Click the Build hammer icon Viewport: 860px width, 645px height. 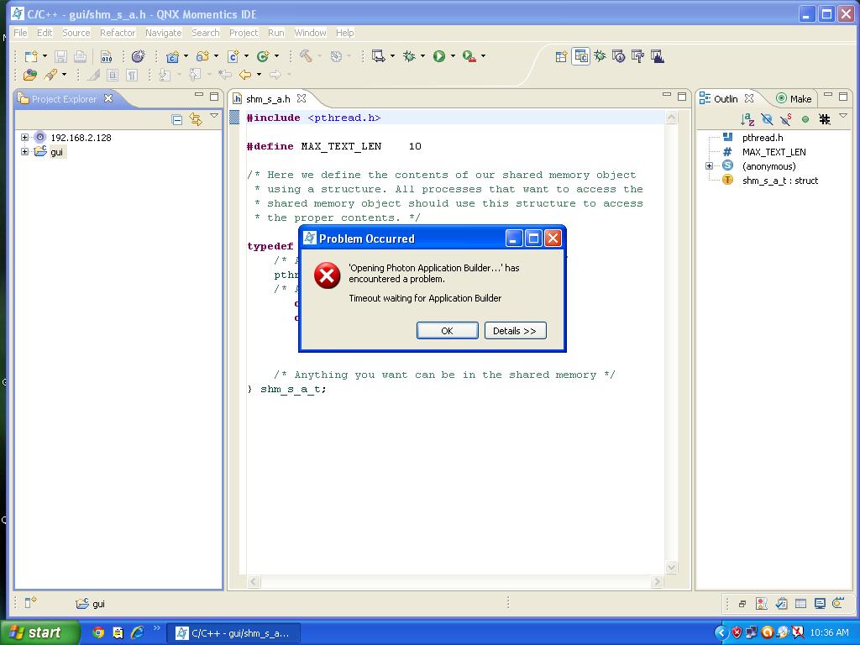pyautogui.click(x=307, y=56)
